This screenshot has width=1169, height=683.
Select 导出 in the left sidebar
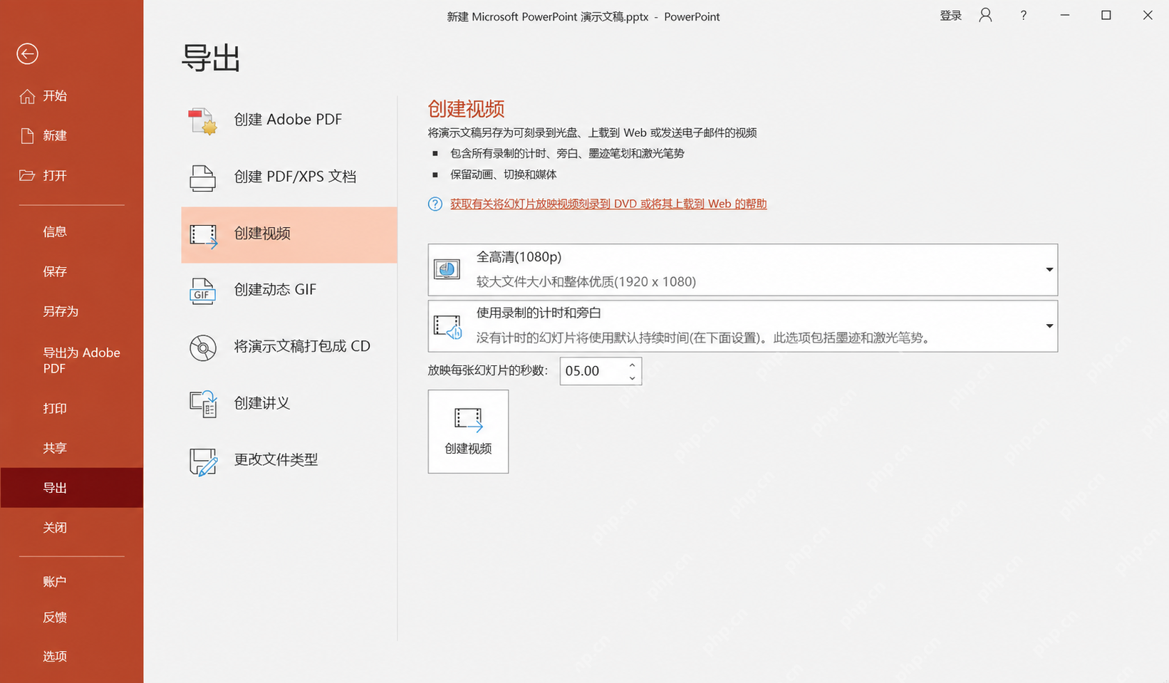pos(71,488)
